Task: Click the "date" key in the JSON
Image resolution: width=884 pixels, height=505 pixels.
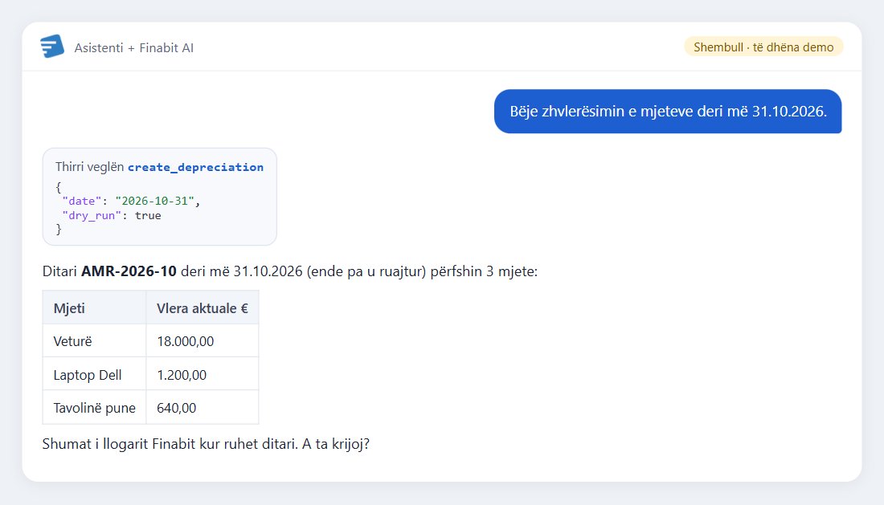Action: (82, 201)
